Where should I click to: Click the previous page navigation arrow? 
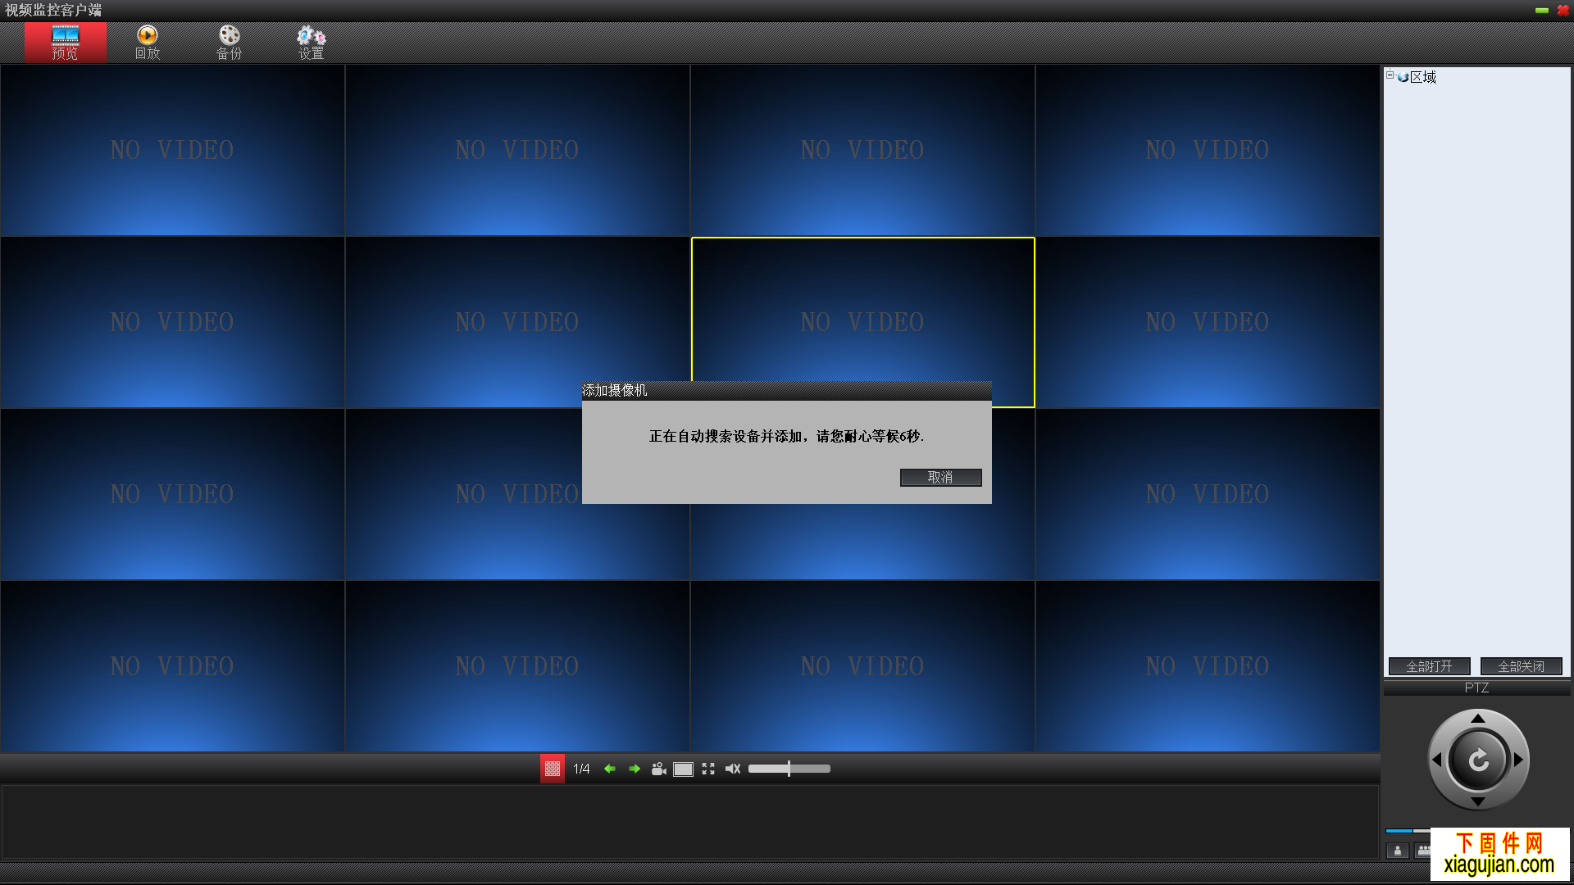coord(608,769)
